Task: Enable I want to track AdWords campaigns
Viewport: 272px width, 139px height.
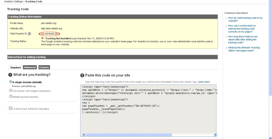Action: point(11,108)
